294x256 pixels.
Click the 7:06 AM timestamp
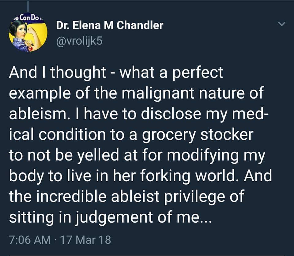click(x=29, y=239)
